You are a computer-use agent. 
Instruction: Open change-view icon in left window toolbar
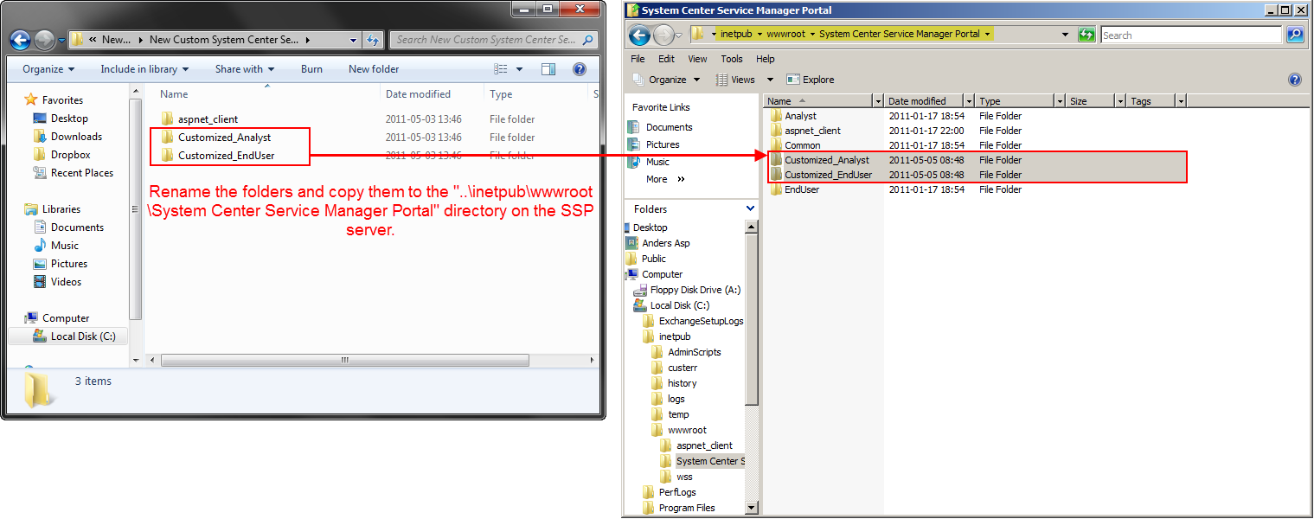pos(501,69)
